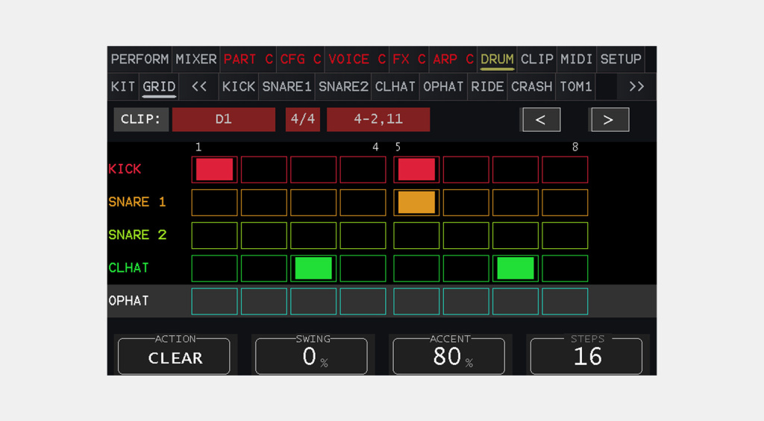Switch to the MIXER tab
The image size is (764, 421).
pos(196,60)
